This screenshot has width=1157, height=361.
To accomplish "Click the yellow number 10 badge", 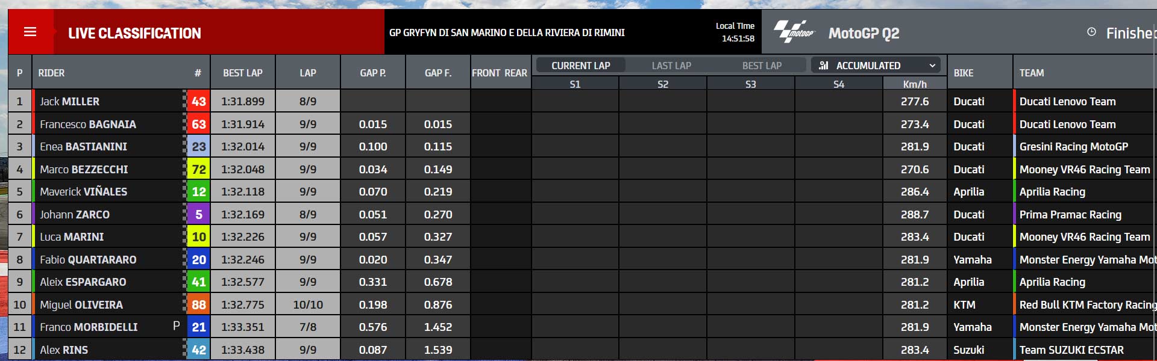I will pos(199,237).
